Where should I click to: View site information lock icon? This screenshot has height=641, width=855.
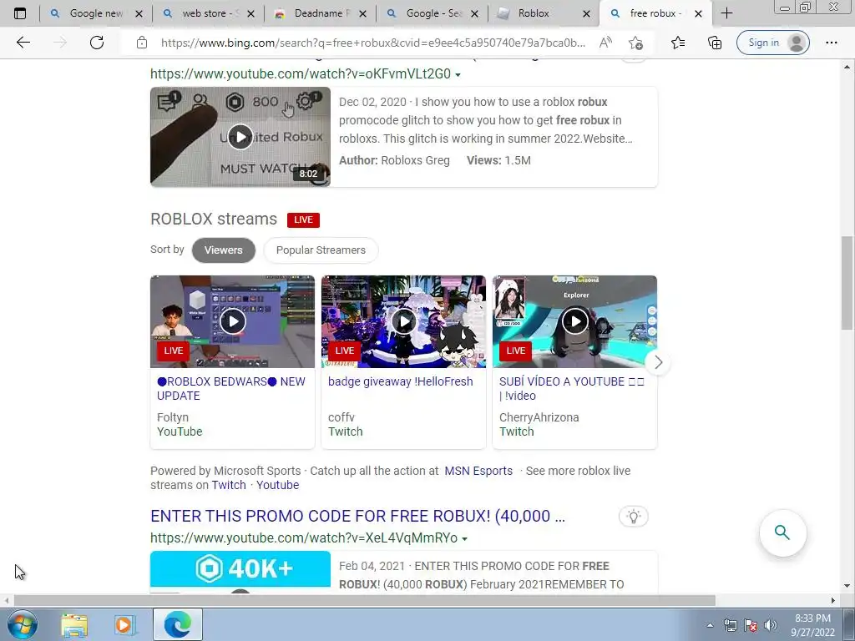(142, 43)
